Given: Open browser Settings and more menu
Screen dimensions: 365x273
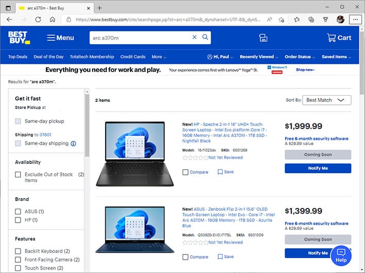Looking at the screenshot, I should click(x=355, y=20).
